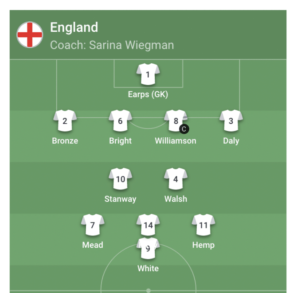297x293 pixels.
Task: Click the England flag icon
Action: click(30, 35)
